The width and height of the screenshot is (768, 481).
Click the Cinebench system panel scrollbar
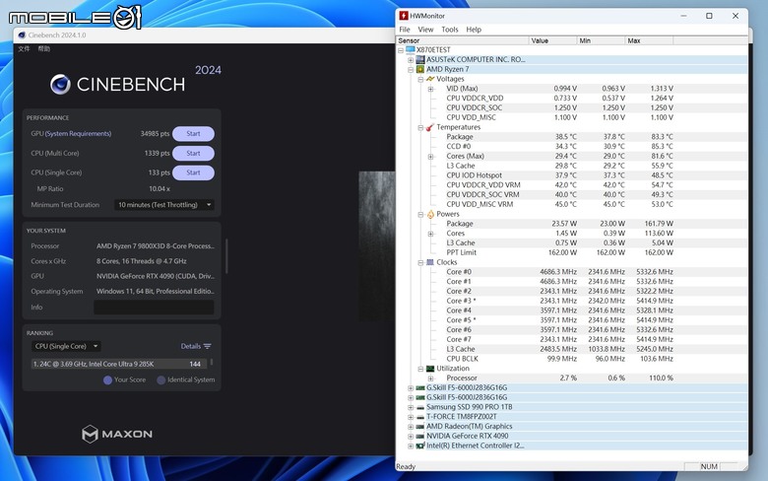tap(226, 256)
